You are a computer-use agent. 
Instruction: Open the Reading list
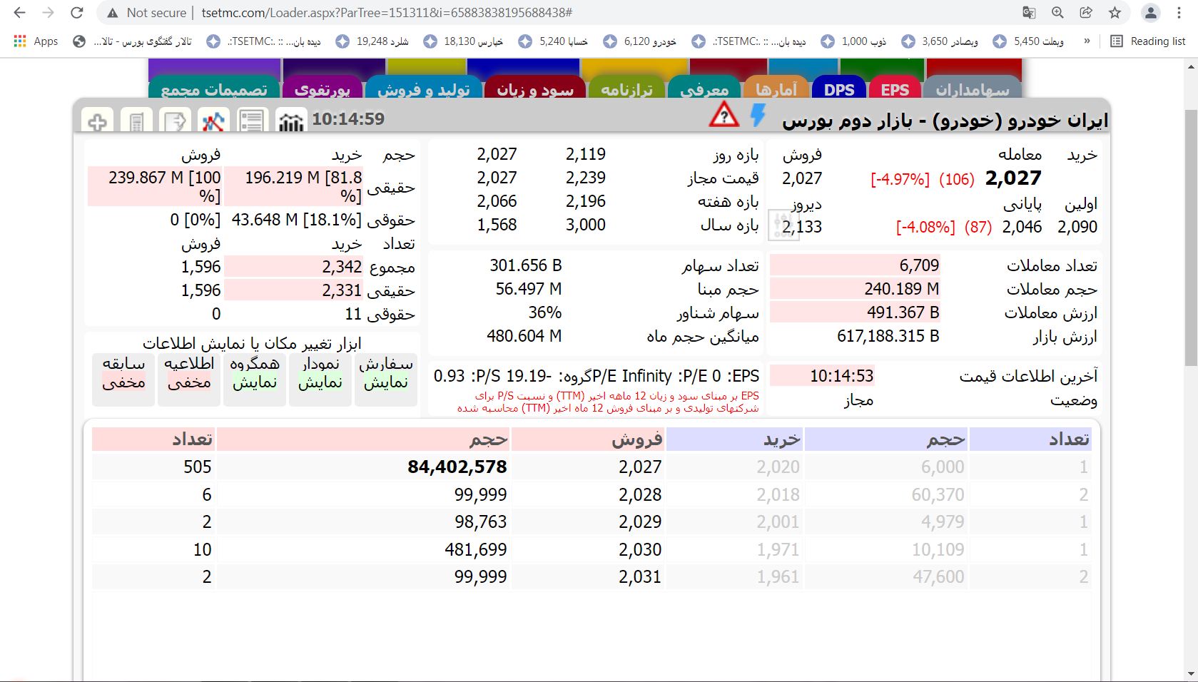[x=1148, y=41]
